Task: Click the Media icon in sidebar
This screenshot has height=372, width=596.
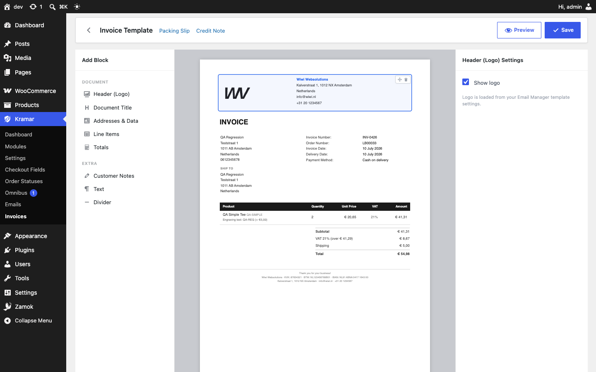Action: point(7,58)
